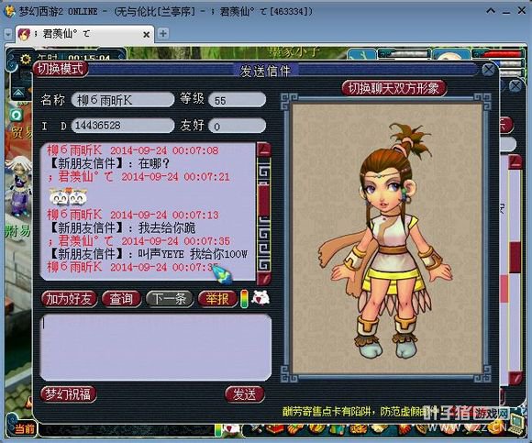Open the emoticon picker next to 举报
This screenshot has width=532, height=443.
[260, 297]
